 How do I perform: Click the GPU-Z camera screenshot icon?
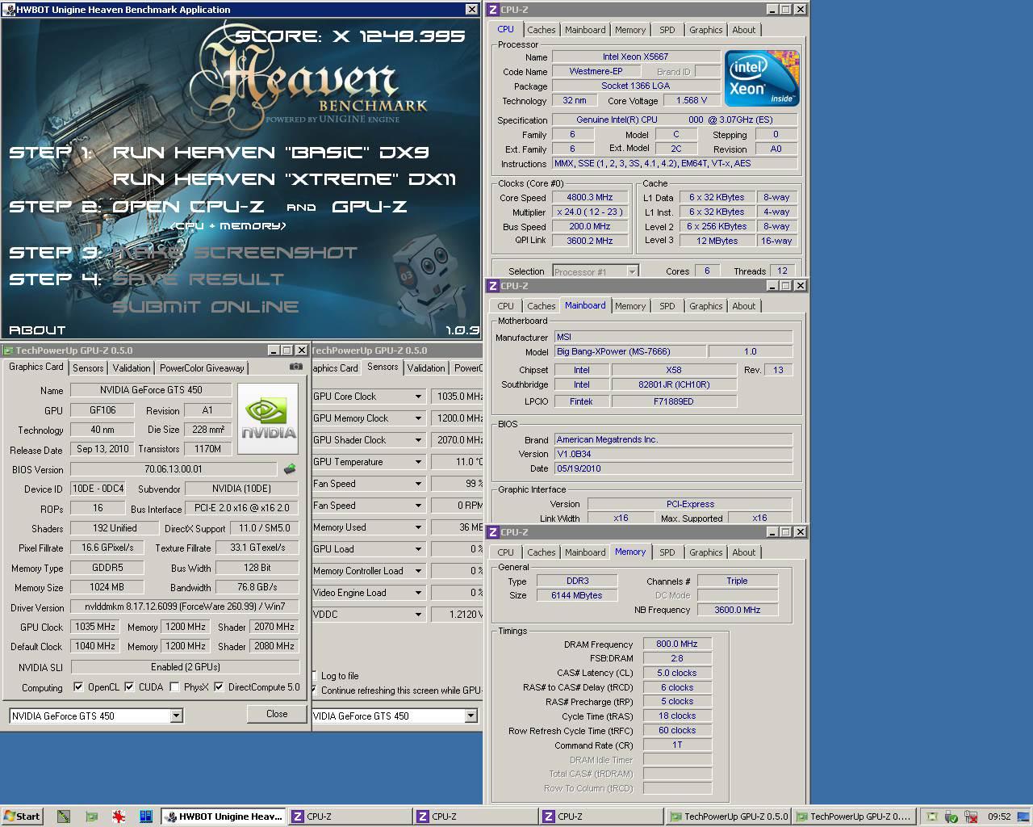296,367
